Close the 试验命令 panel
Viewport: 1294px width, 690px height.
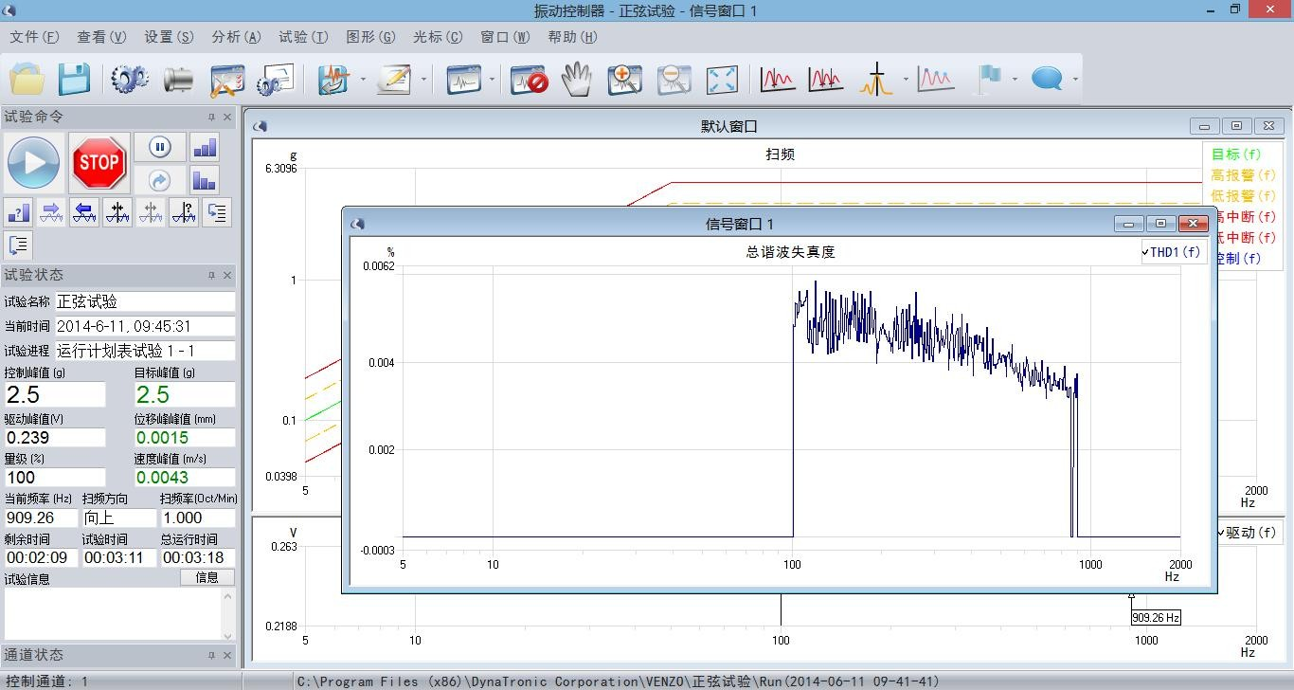click(227, 118)
